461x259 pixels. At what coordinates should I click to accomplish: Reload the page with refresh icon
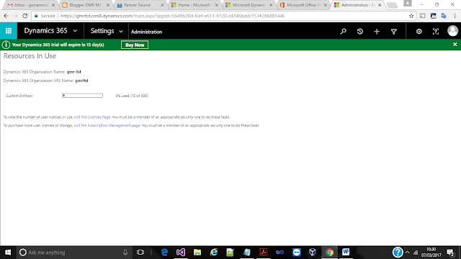point(25,16)
